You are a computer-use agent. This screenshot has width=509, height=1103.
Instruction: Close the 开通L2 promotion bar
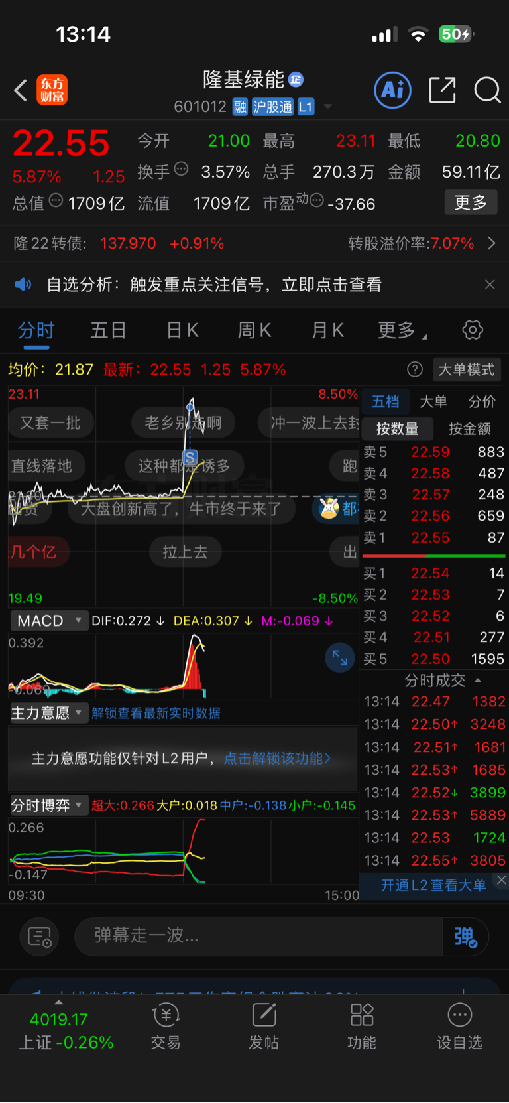[x=501, y=880]
